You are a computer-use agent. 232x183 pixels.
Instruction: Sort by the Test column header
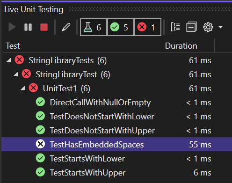pos(82,46)
